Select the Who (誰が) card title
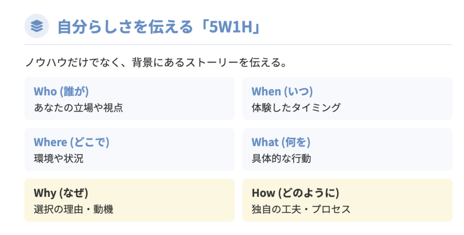 coord(61,91)
